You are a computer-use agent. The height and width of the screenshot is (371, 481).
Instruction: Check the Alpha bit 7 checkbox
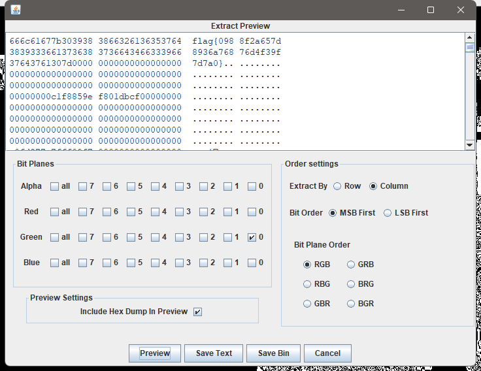(x=83, y=187)
